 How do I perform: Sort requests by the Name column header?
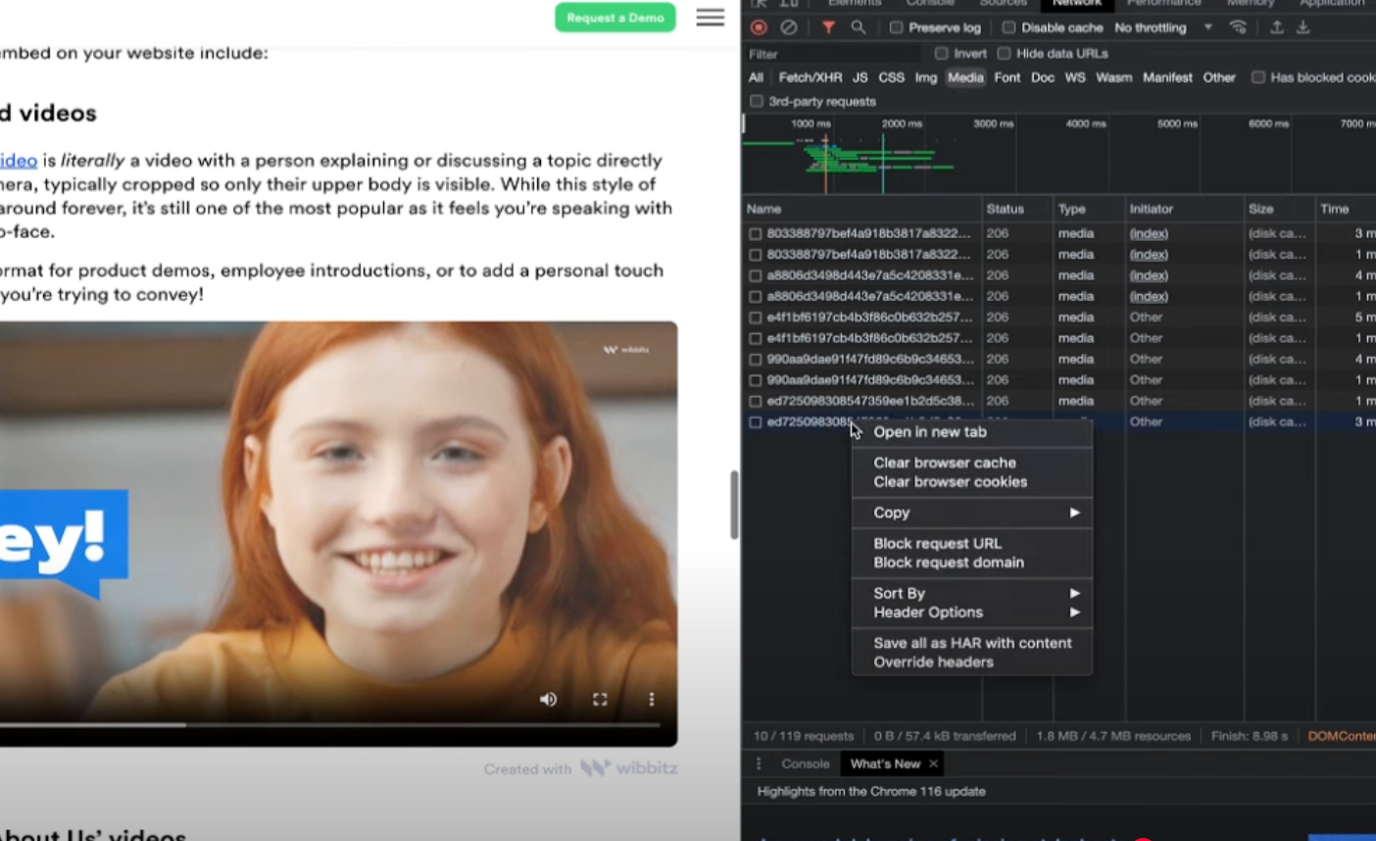pyautogui.click(x=862, y=209)
